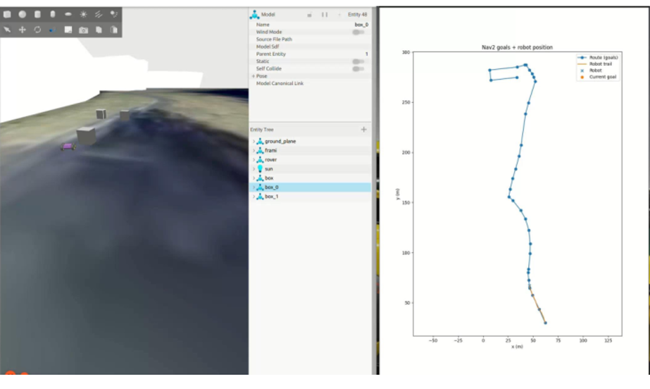Click the frami model icon

pos(260,151)
